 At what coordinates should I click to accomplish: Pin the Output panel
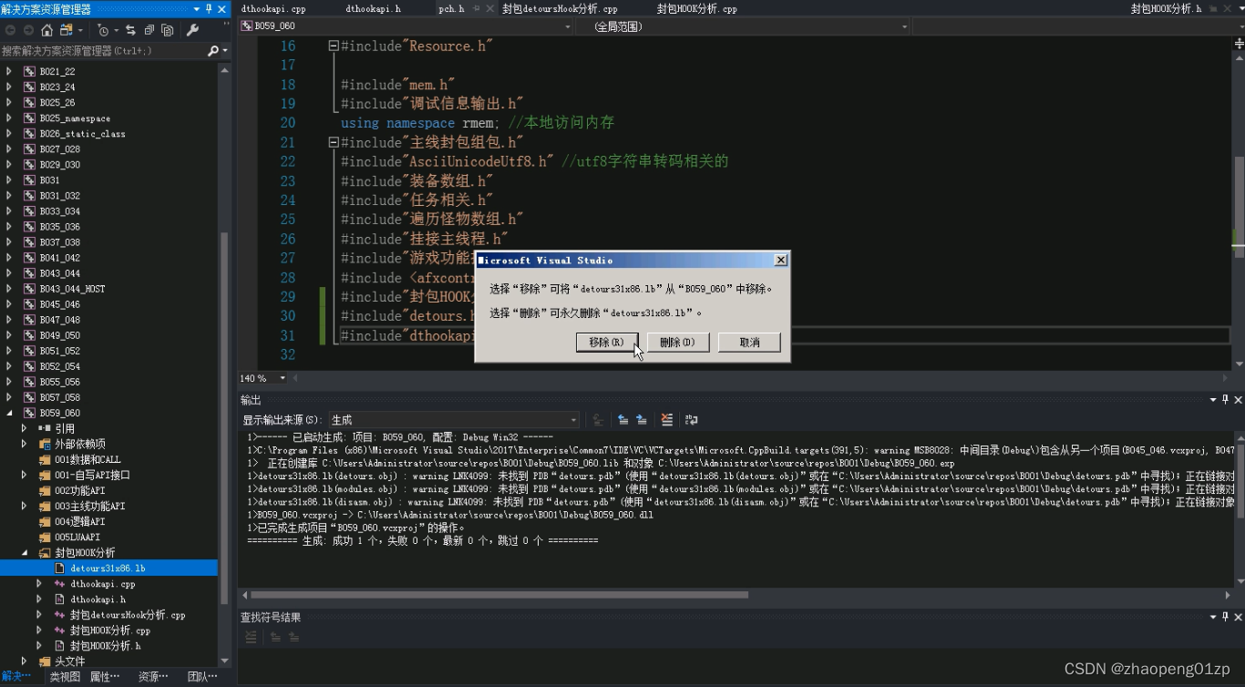click(1225, 400)
